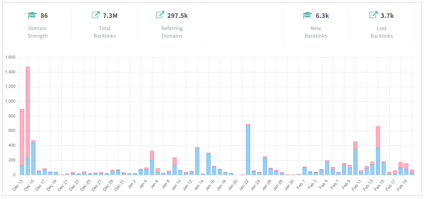424x198 pixels.
Task: Click the external link icon beside 297.5k
Action: [160, 15]
